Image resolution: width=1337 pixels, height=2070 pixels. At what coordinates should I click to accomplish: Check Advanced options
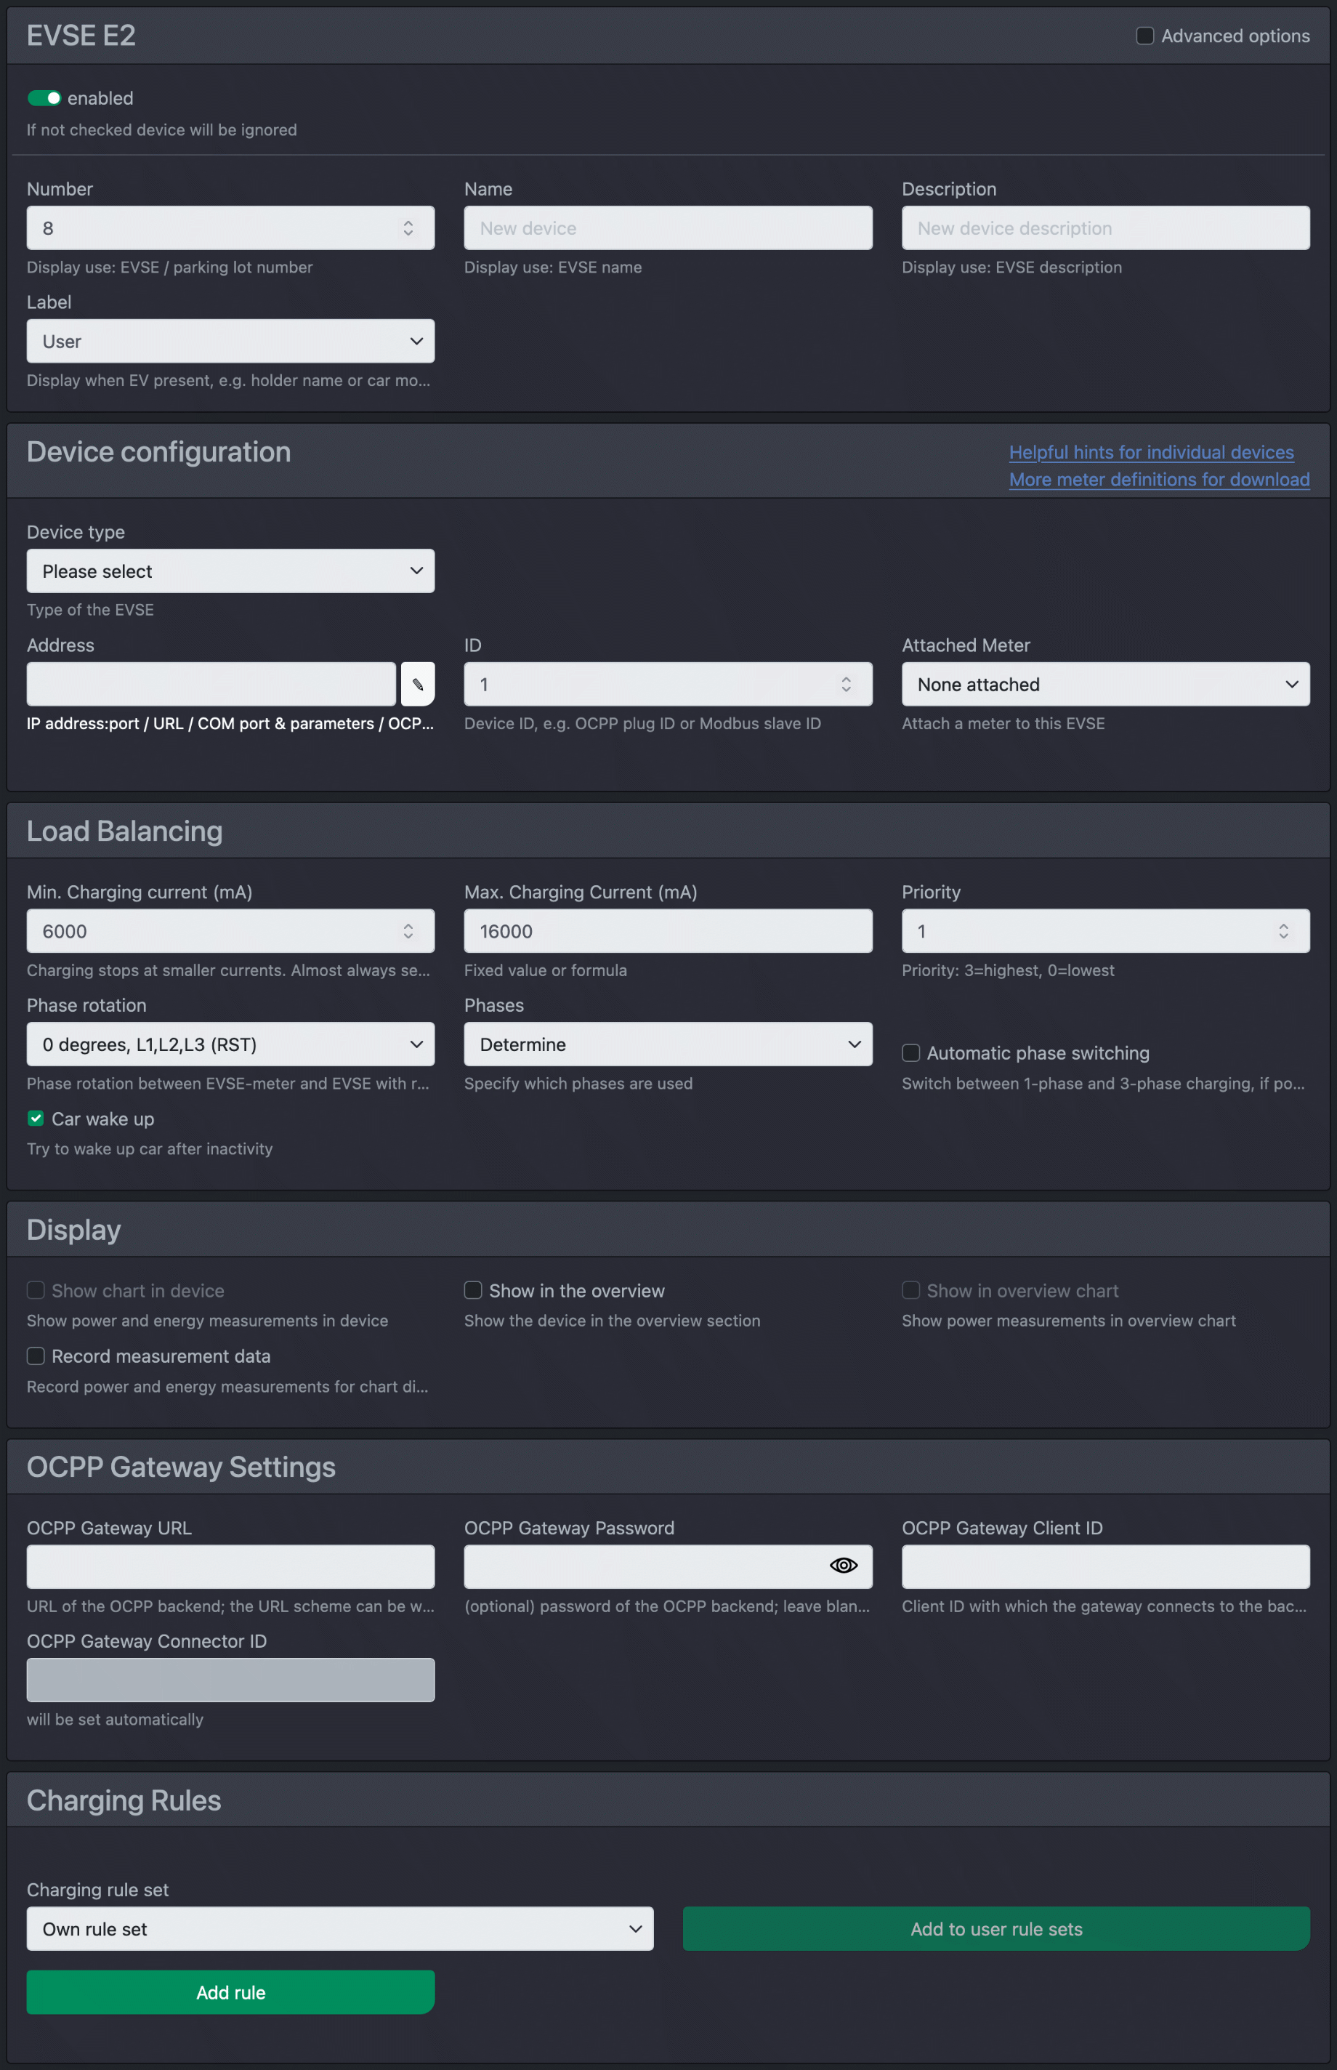[1144, 36]
